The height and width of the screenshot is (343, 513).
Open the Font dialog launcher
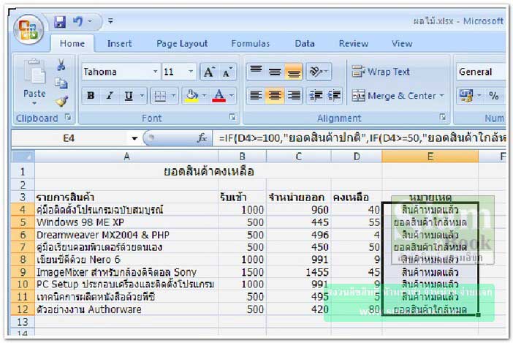[x=232, y=117]
